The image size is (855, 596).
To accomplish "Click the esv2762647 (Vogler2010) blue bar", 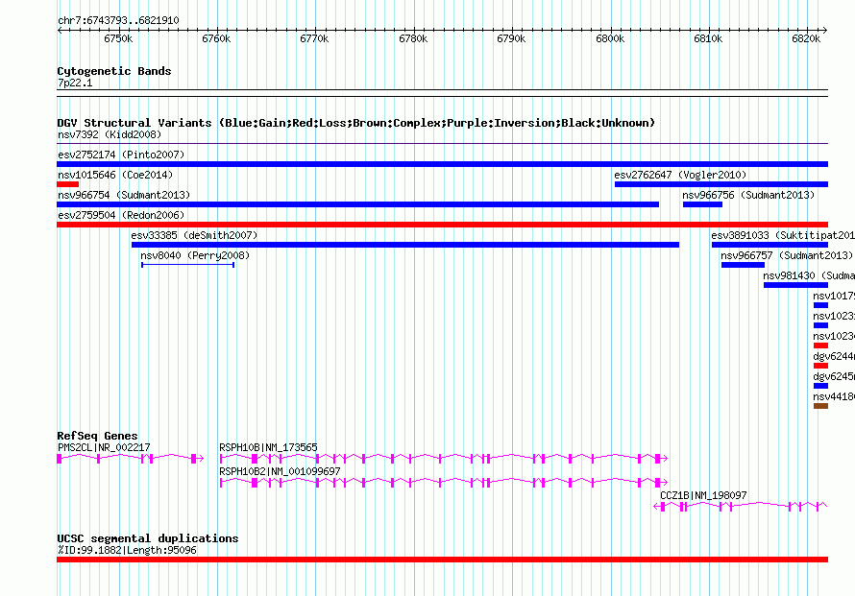I will pyautogui.click(x=721, y=184).
